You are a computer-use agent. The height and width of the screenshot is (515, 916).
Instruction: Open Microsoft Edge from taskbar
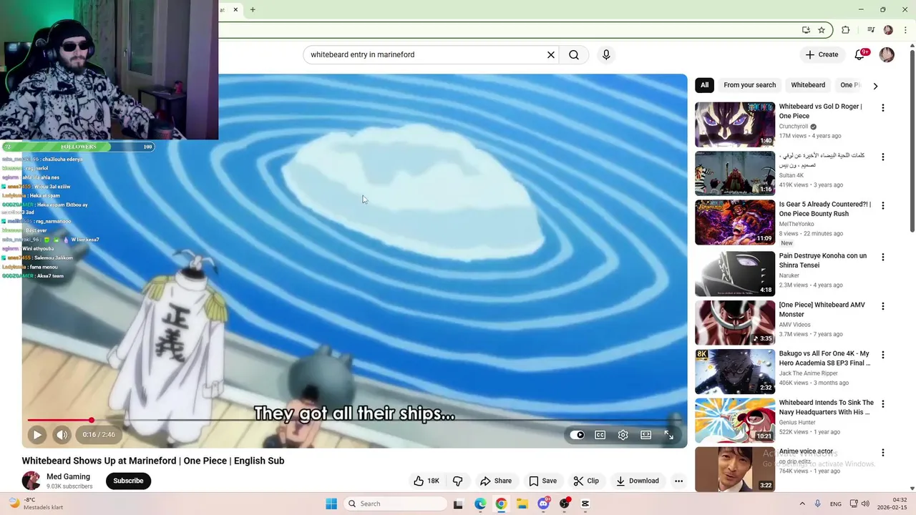click(480, 504)
